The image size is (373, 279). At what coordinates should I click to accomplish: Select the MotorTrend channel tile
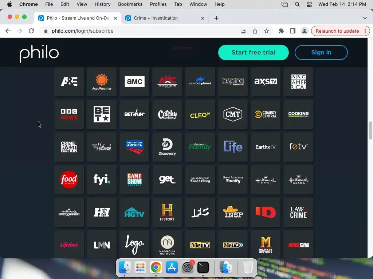(x=298, y=244)
